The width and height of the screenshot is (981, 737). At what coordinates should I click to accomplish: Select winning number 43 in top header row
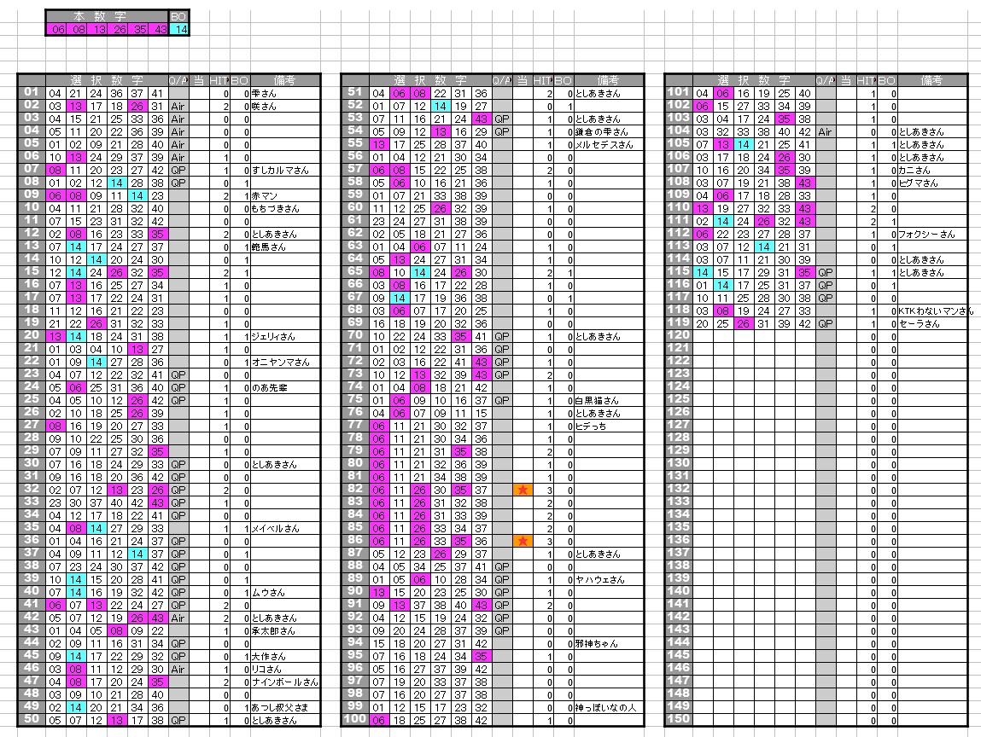[159, 29]
